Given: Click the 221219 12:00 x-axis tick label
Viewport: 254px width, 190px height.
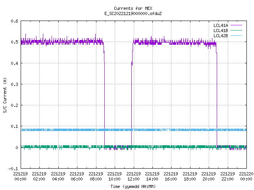Looking at the screenshot, I should point(133,176).
